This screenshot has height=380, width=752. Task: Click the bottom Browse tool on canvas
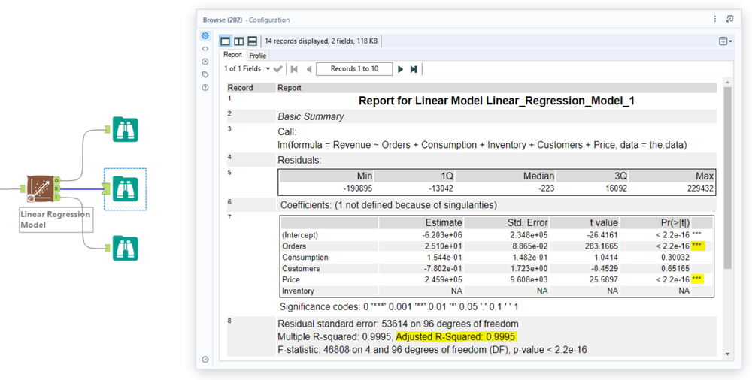pos(125,248)
